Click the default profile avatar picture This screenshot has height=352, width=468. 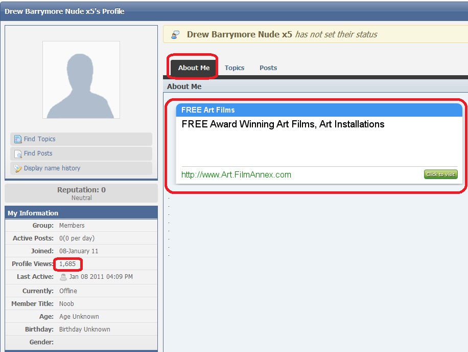81,80
